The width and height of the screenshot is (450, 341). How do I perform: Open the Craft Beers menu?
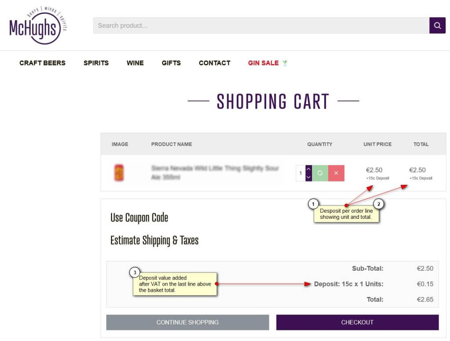[43, 63]
